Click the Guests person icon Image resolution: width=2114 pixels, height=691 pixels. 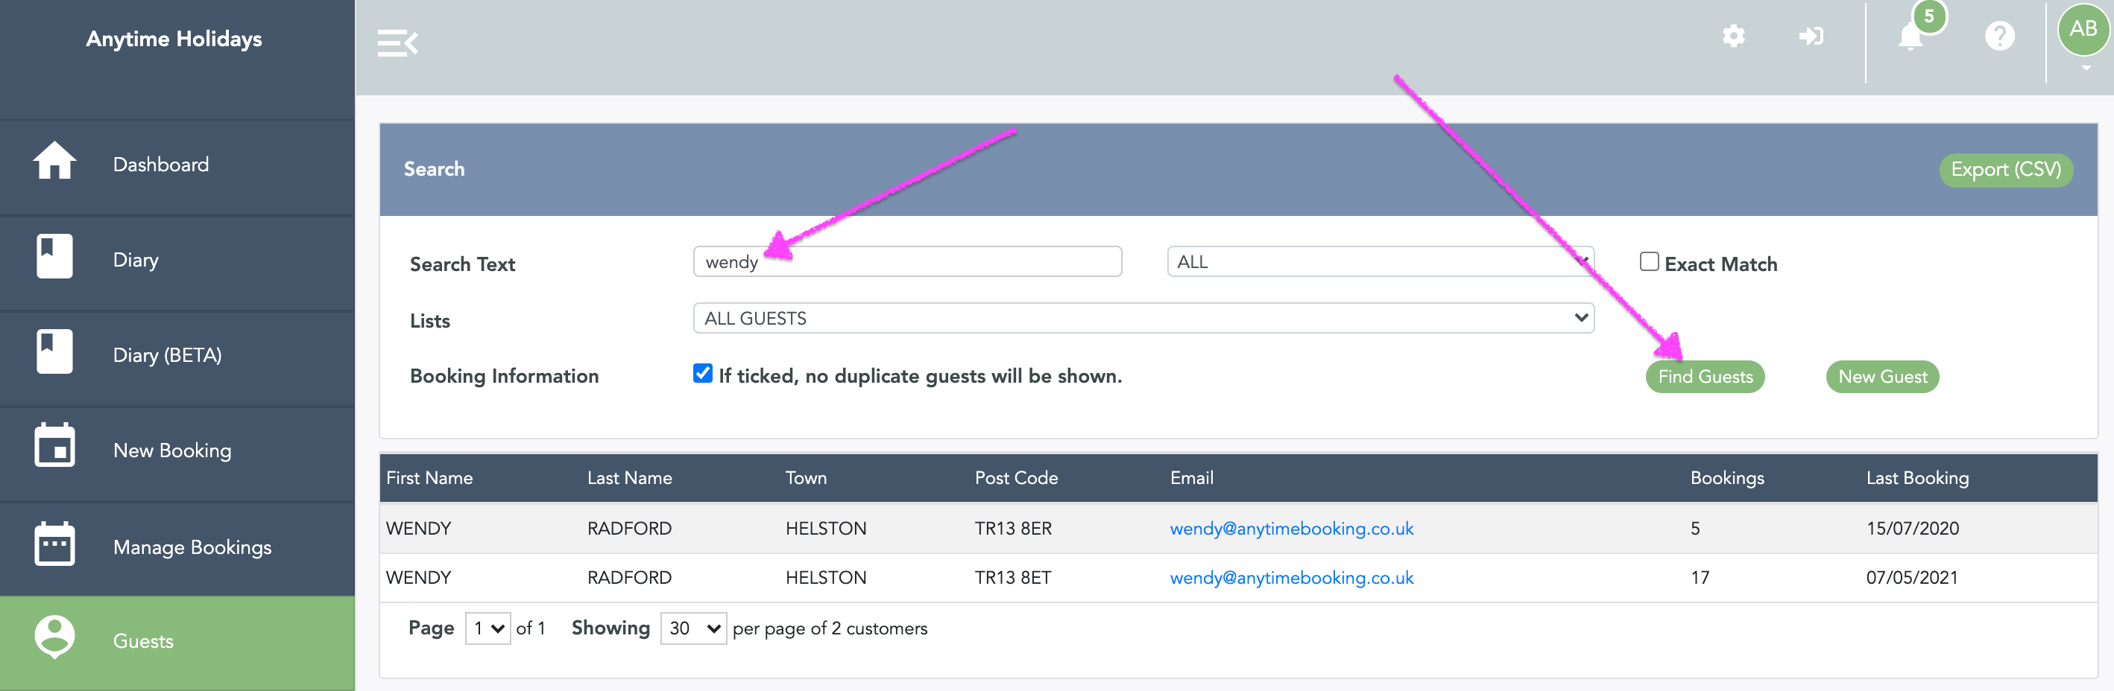coord(54,637)
